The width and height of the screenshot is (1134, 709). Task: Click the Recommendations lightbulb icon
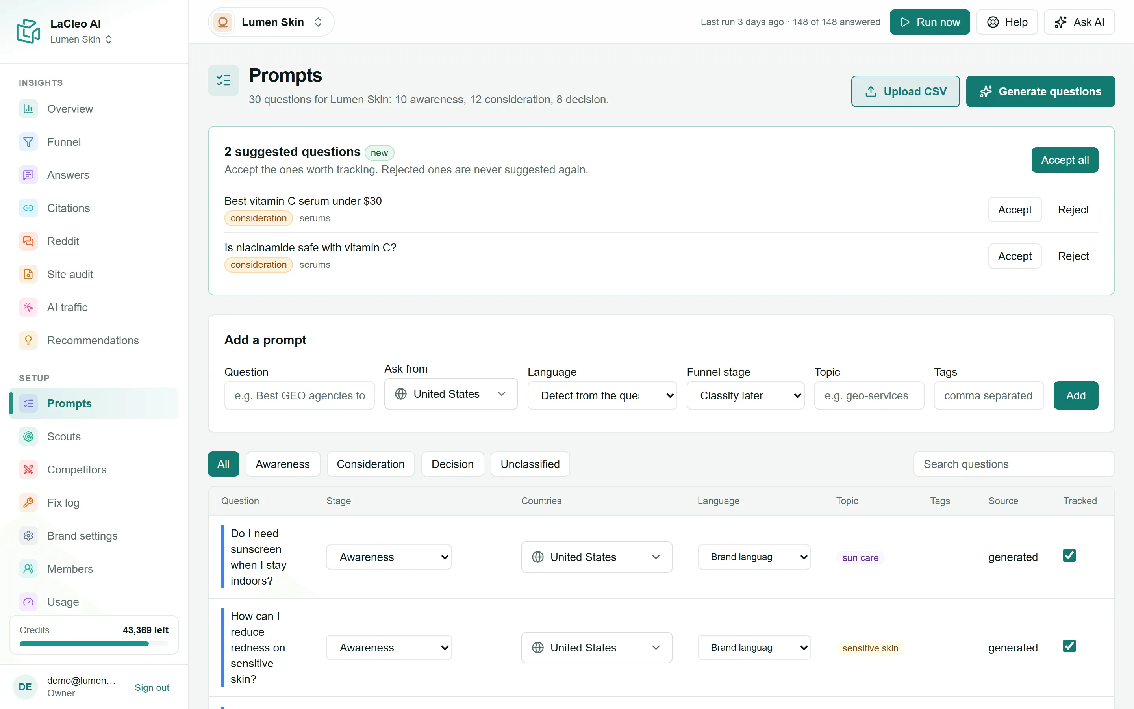pyautogui.click(x=28, y=340)
